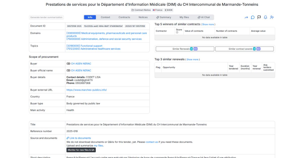Click the link icon beside CH AGEN NERAC buyer
The height and width of the screenshot is (158, 302).
68,64
